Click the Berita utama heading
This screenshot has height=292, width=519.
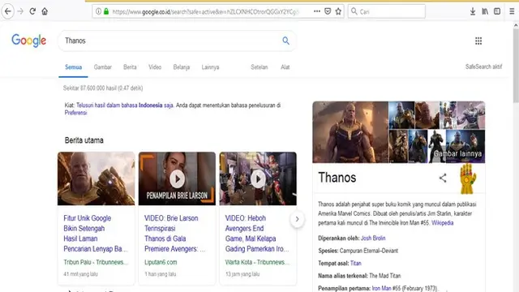coord(84,140)
